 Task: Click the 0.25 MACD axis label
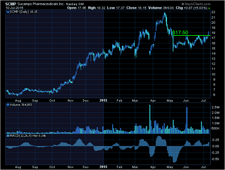pos(215,140)
